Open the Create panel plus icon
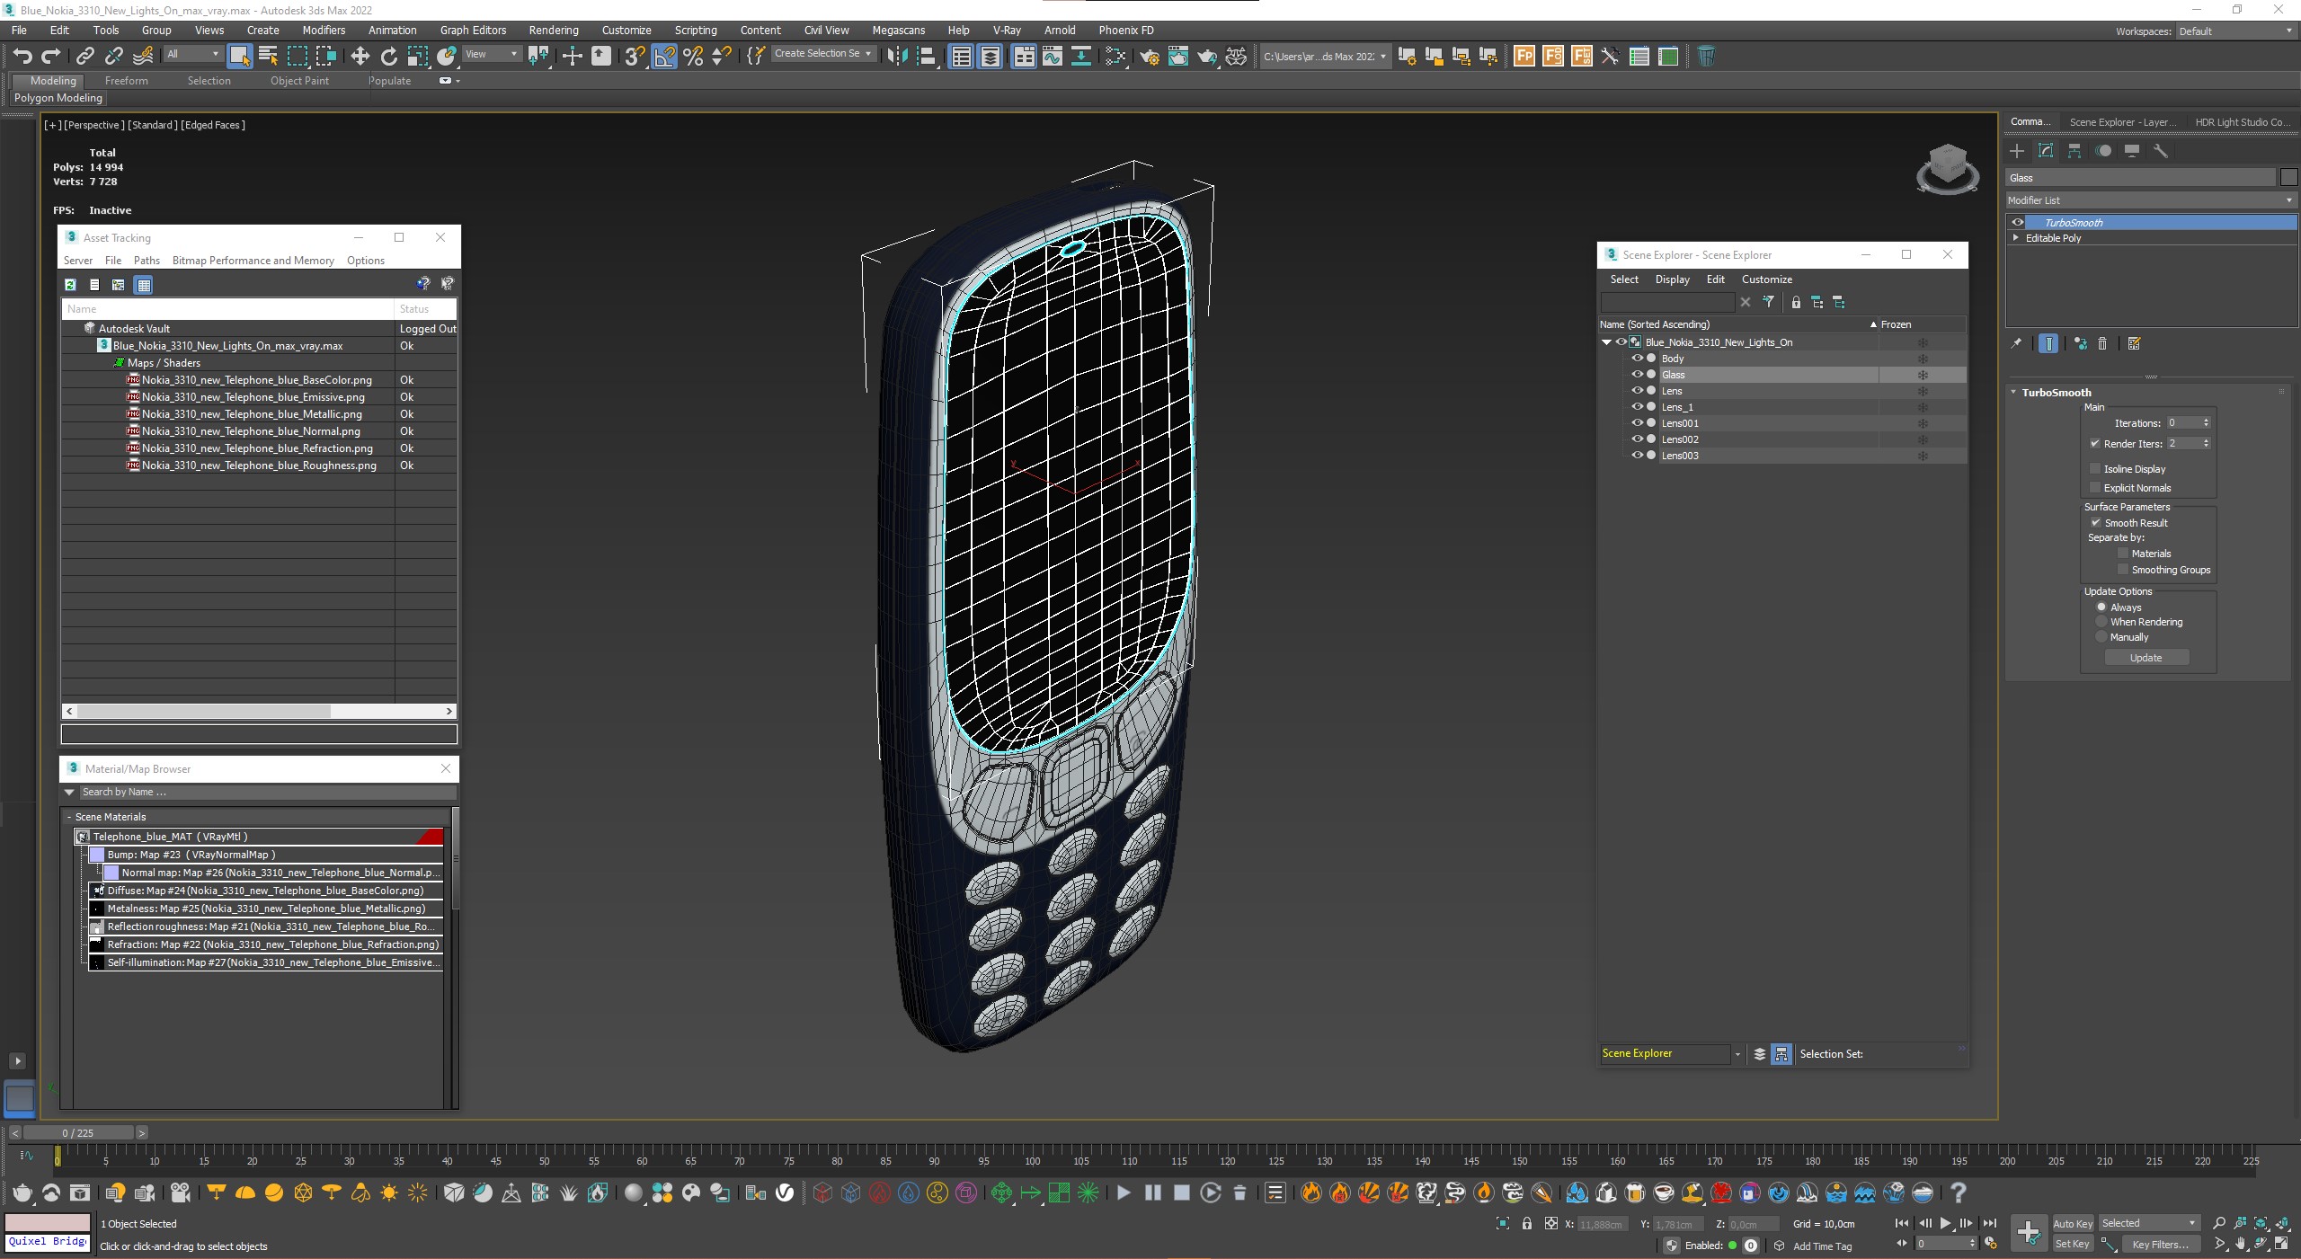The image size is (2301, 1259). pos(2017,151)
